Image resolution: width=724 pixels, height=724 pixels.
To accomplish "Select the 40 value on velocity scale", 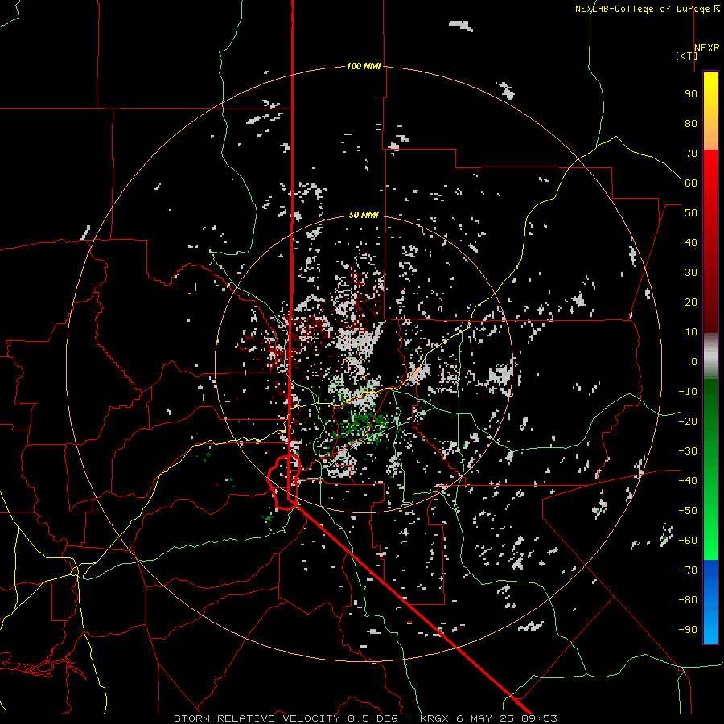I will pos(691,243).
